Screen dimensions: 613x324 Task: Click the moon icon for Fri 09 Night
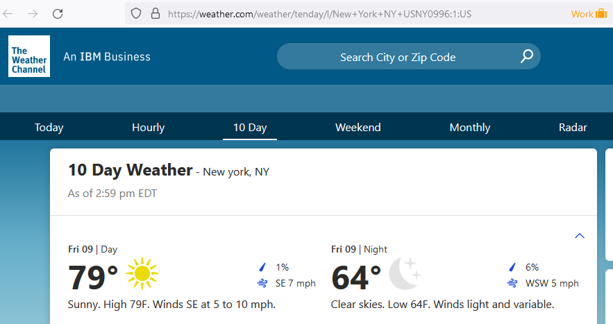click(x=405, y=273)
